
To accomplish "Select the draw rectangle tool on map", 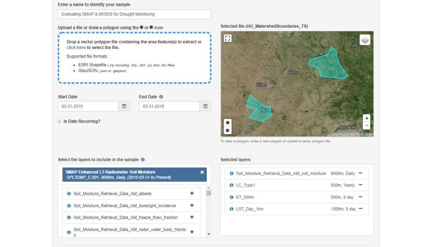I will [228, 130].
